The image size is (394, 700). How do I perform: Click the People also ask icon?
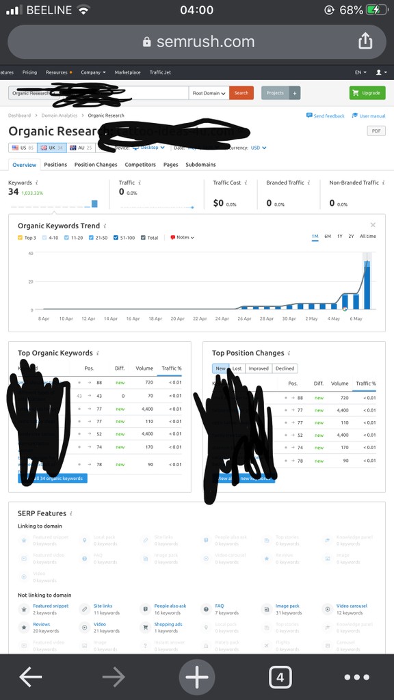[x=145, y=609]
